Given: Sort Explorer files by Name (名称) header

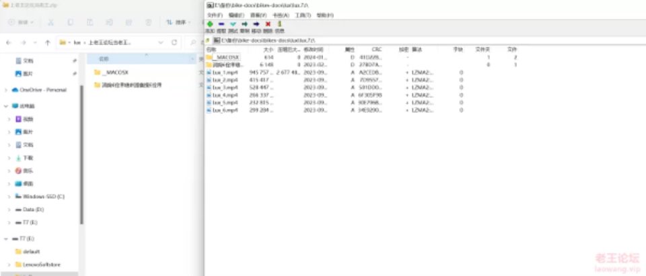Looking at the screenshot, I should click(141, 59).
